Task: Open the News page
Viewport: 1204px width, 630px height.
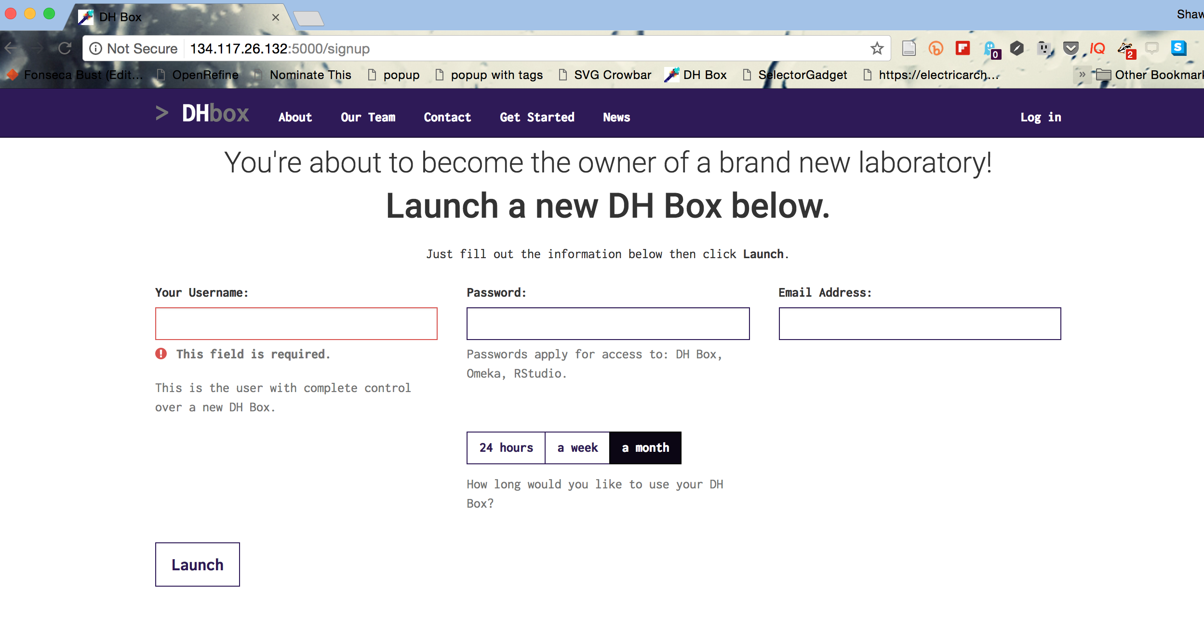Action: (x=616, y=117)
